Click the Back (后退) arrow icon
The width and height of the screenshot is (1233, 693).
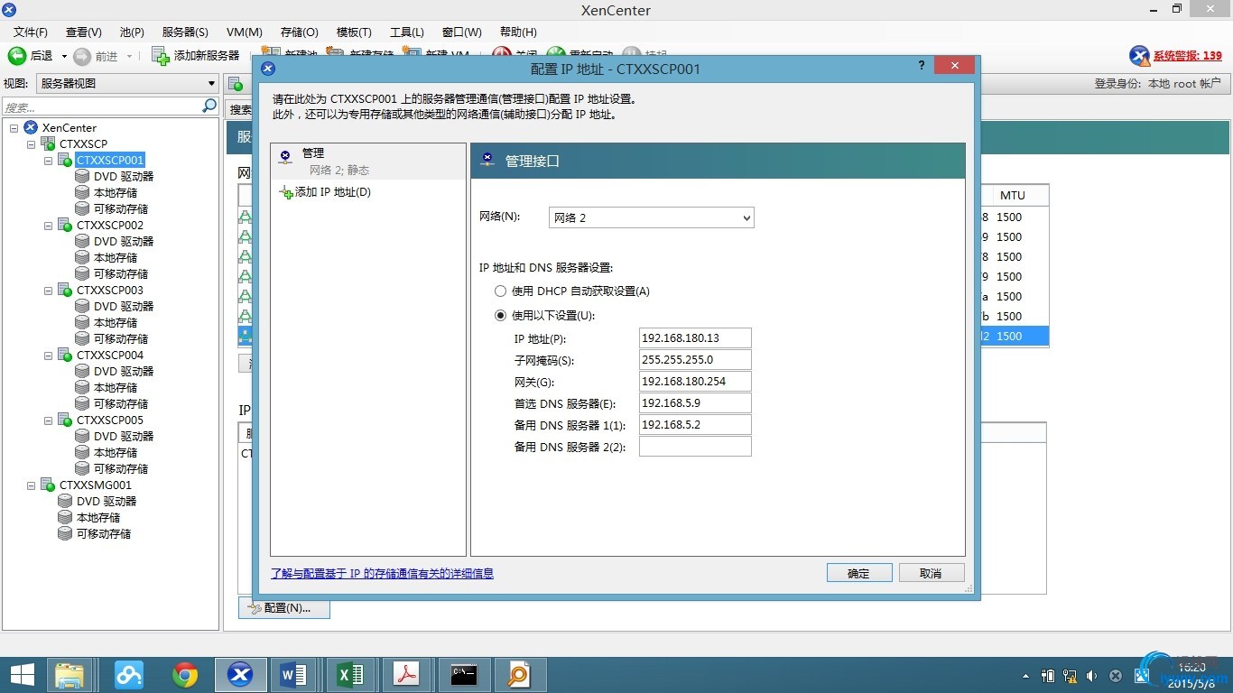(x=16, y=56)
